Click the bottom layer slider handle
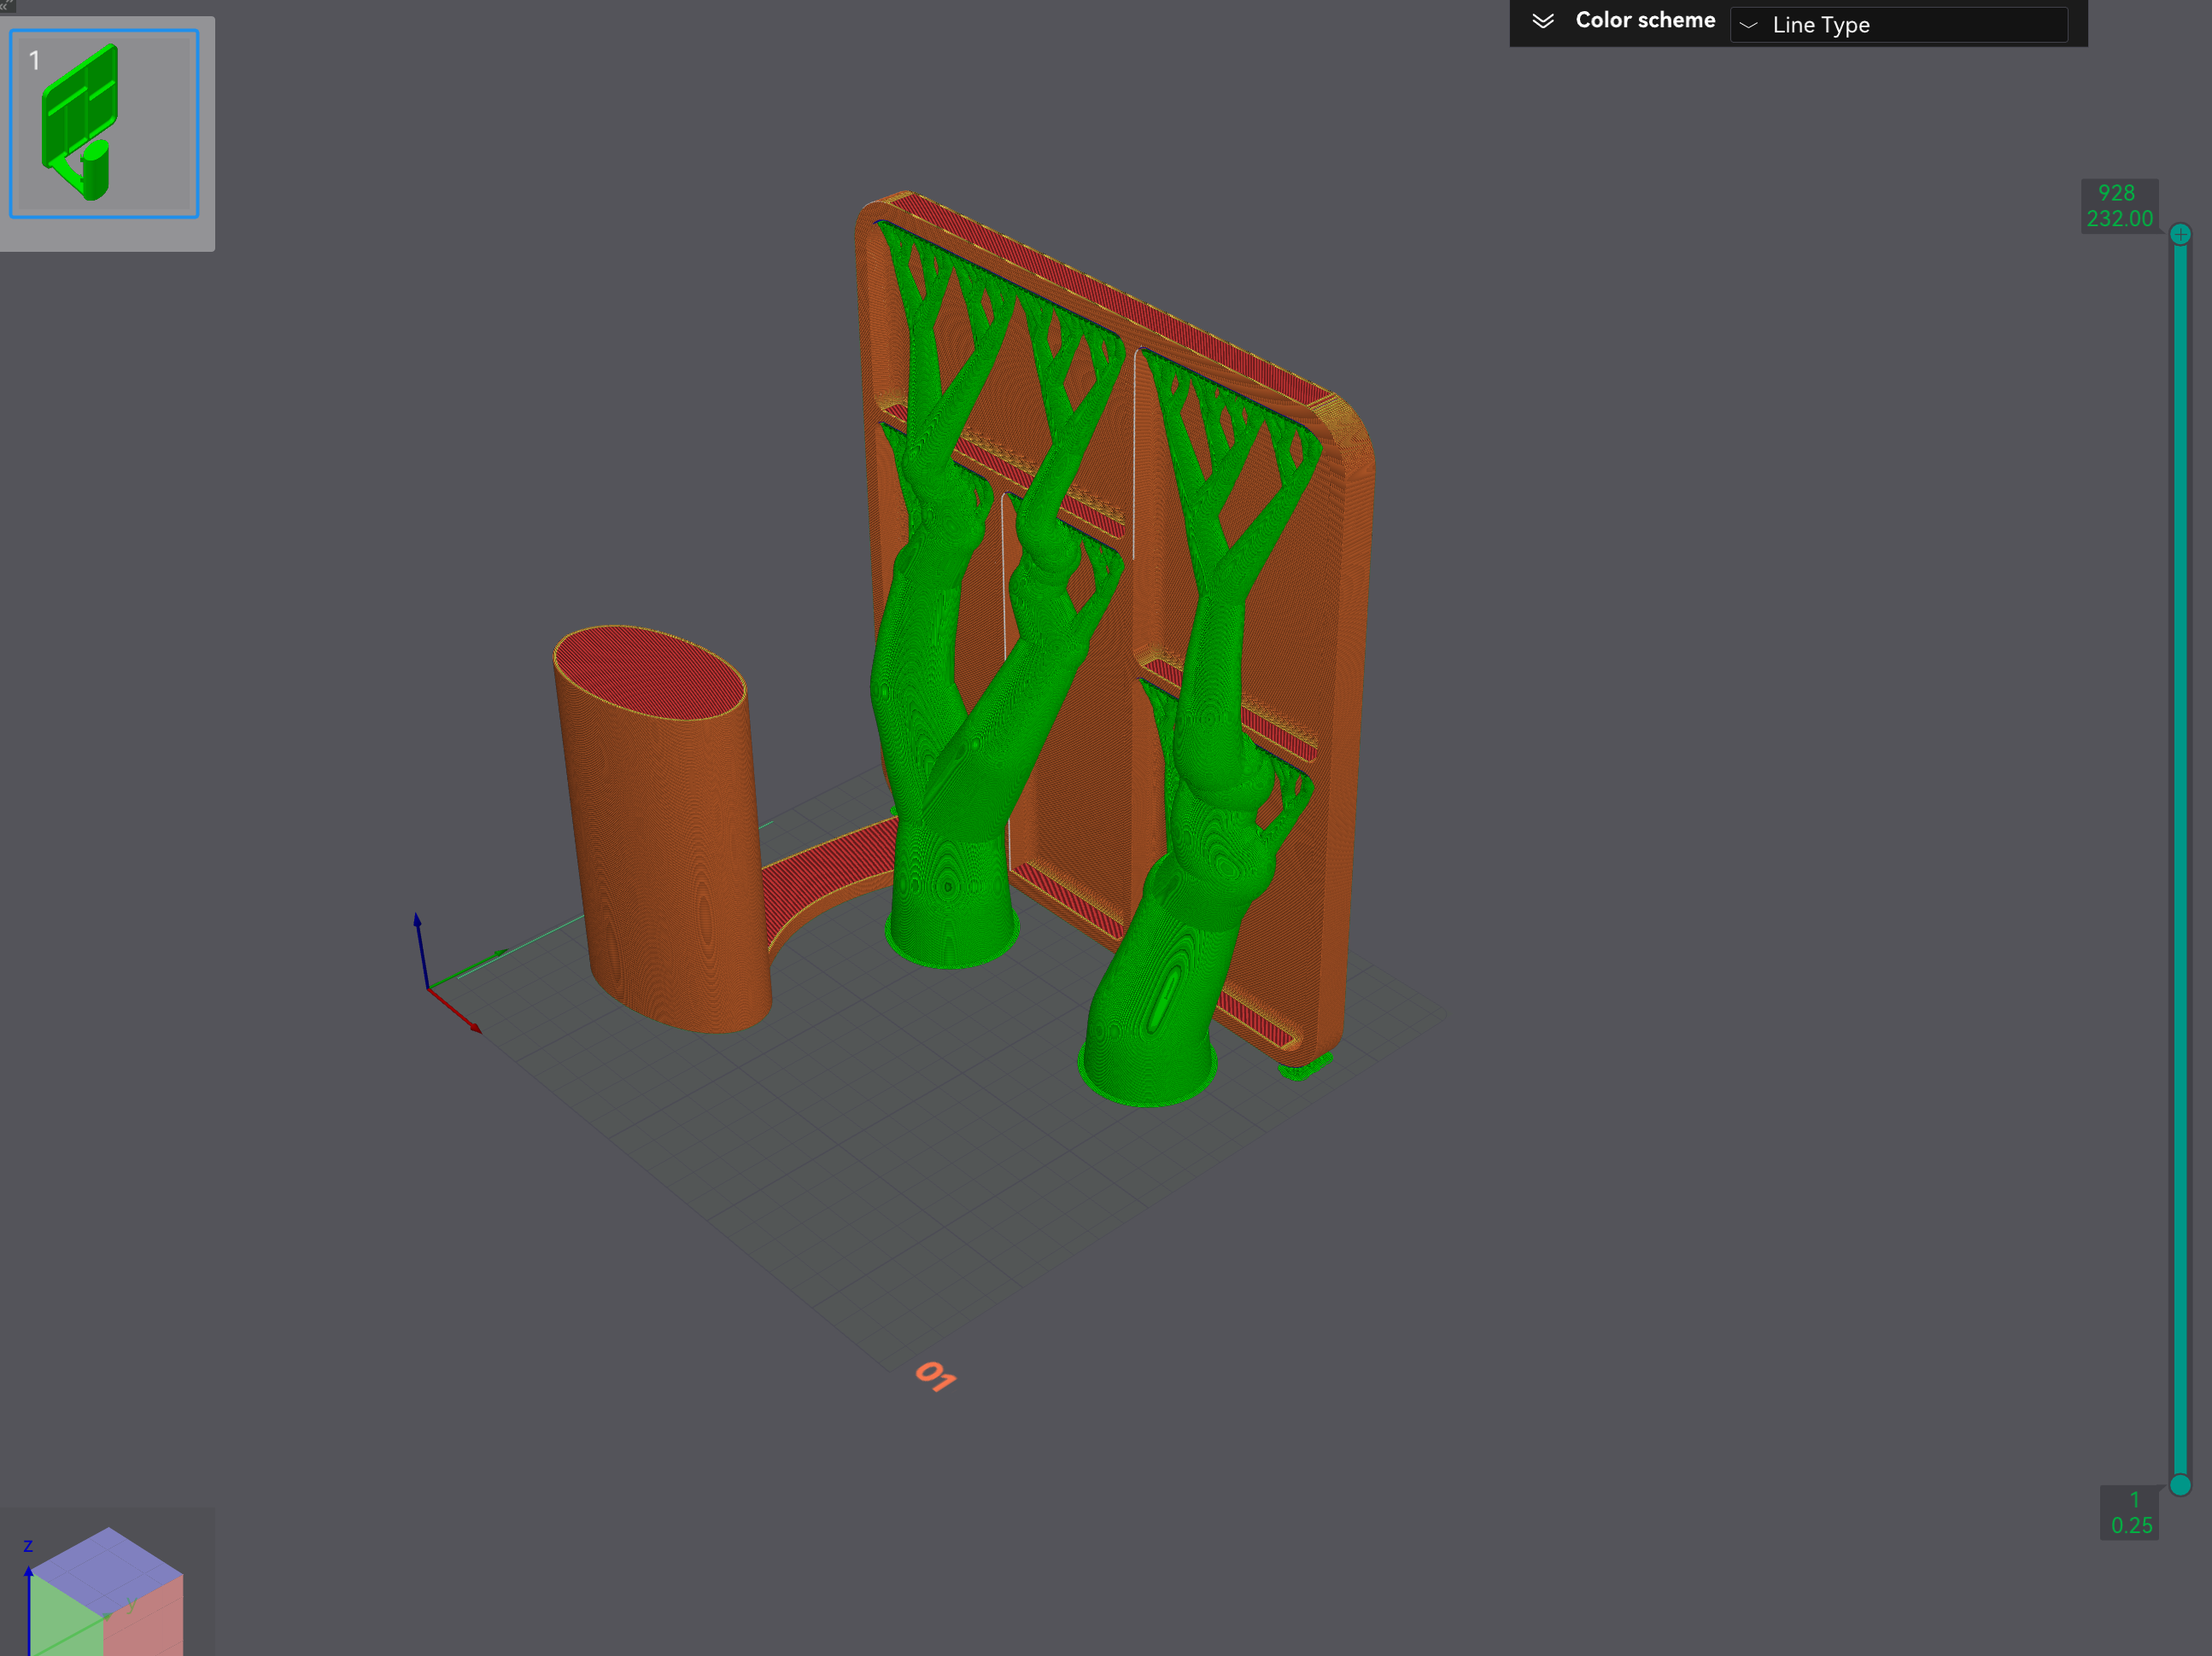Image resolution: width=2212 pixels, height=1656 pixels. point(2181,1485)
